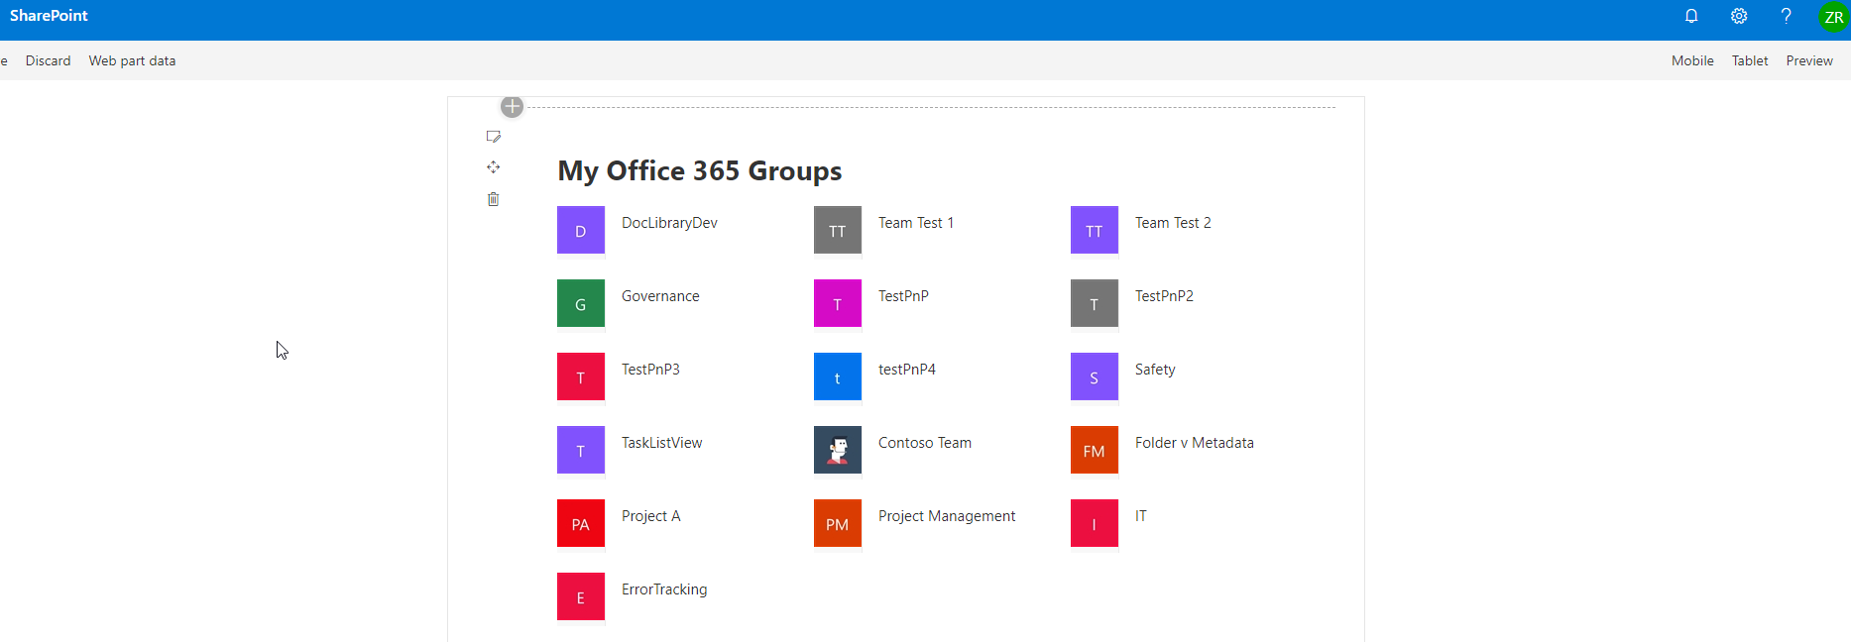Edit the web part with the pencil icon
The width and height of the screenshot is (1851, 642).
[x=493, y=136]
